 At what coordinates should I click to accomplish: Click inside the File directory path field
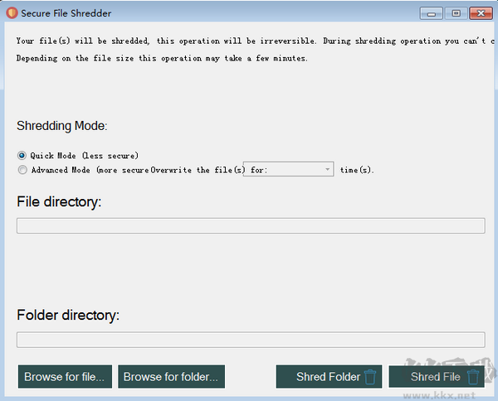[x=251, y=226]
